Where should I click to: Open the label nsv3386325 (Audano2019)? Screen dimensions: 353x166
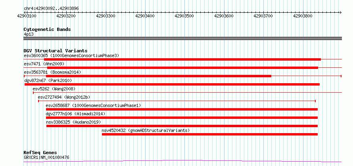tap(73, 122)
